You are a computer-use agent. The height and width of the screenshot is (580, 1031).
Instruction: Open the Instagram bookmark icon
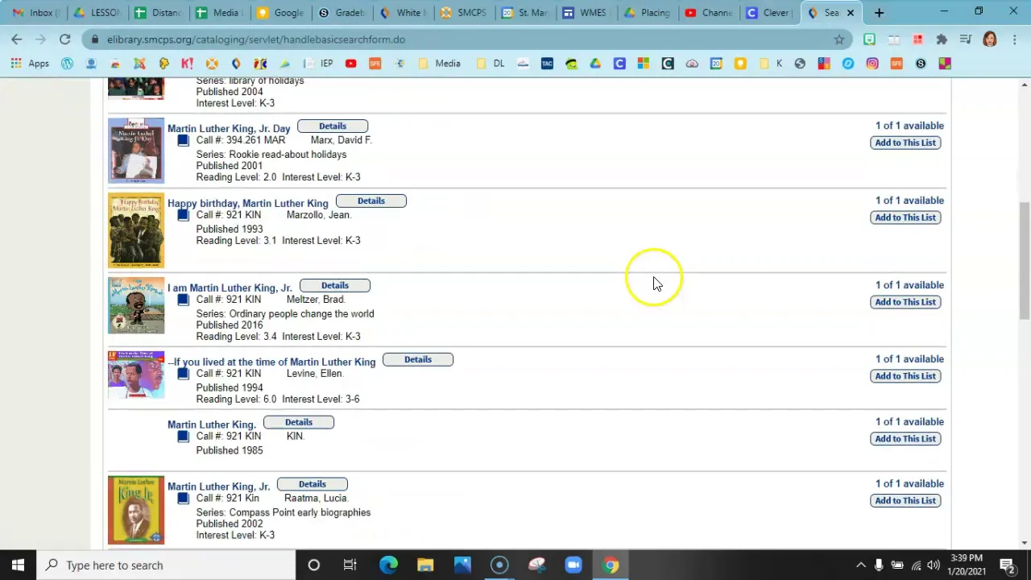872,64
